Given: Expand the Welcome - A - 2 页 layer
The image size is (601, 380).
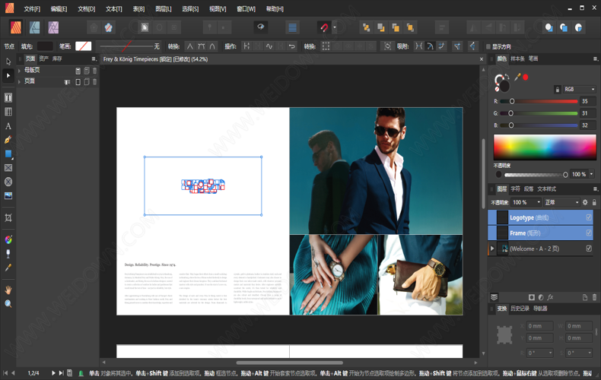Looking at the screenshot, I should coord(492,249).
